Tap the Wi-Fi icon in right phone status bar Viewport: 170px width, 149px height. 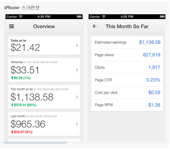pos(104,17)
